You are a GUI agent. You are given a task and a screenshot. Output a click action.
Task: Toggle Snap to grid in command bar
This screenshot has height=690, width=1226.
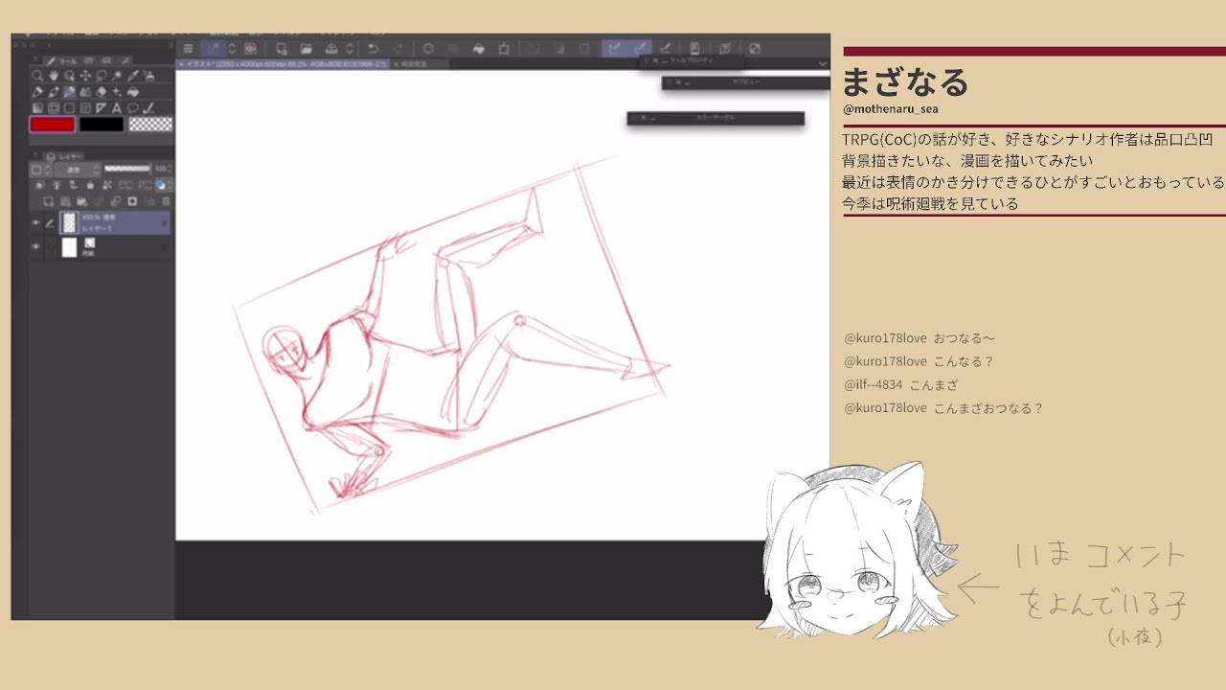666,48
